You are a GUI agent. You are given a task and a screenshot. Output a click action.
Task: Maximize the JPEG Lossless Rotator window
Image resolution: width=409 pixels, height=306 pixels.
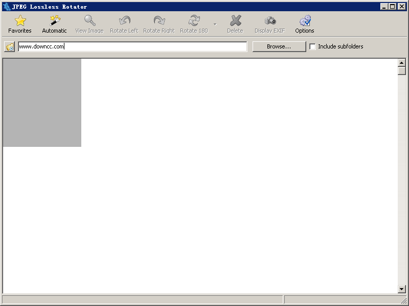393,7
